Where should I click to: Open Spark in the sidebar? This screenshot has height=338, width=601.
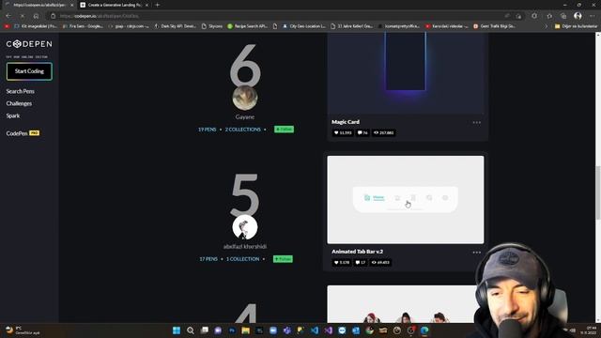12,115
